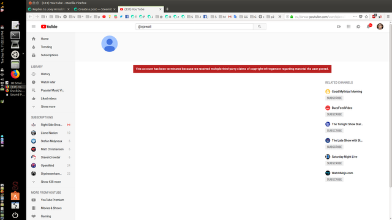Focus the search box containing @ojawall
Screen dimensions: 392x220
tap(195, 27)
